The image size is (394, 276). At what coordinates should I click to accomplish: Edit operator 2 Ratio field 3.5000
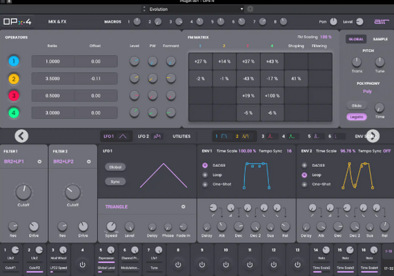(x=52, y=79)
